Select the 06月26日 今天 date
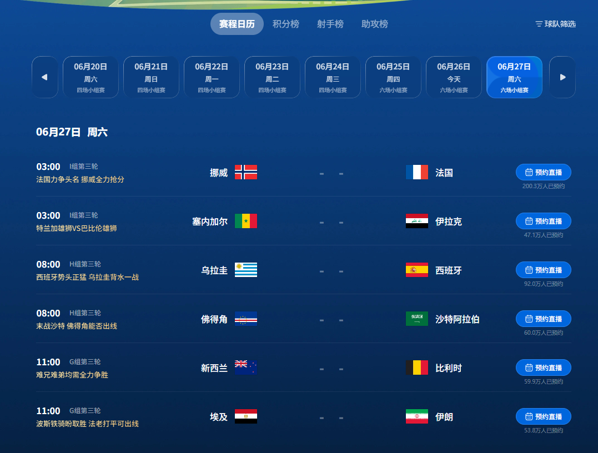 click(454, 77)
